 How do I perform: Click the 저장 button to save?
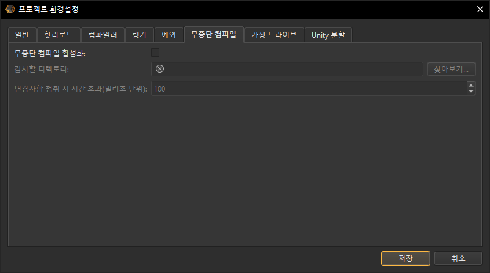point(406,258)
